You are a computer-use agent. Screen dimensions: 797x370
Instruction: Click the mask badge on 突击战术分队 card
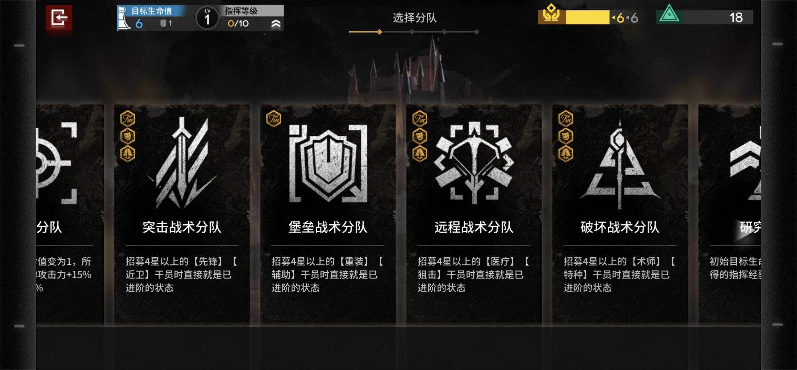pos(128,136)
